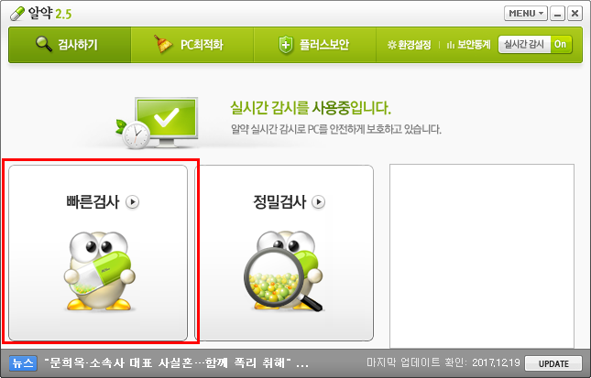Switch to the 플러스보안 tab
591x378 pixels.
click(x=314, y=45)
